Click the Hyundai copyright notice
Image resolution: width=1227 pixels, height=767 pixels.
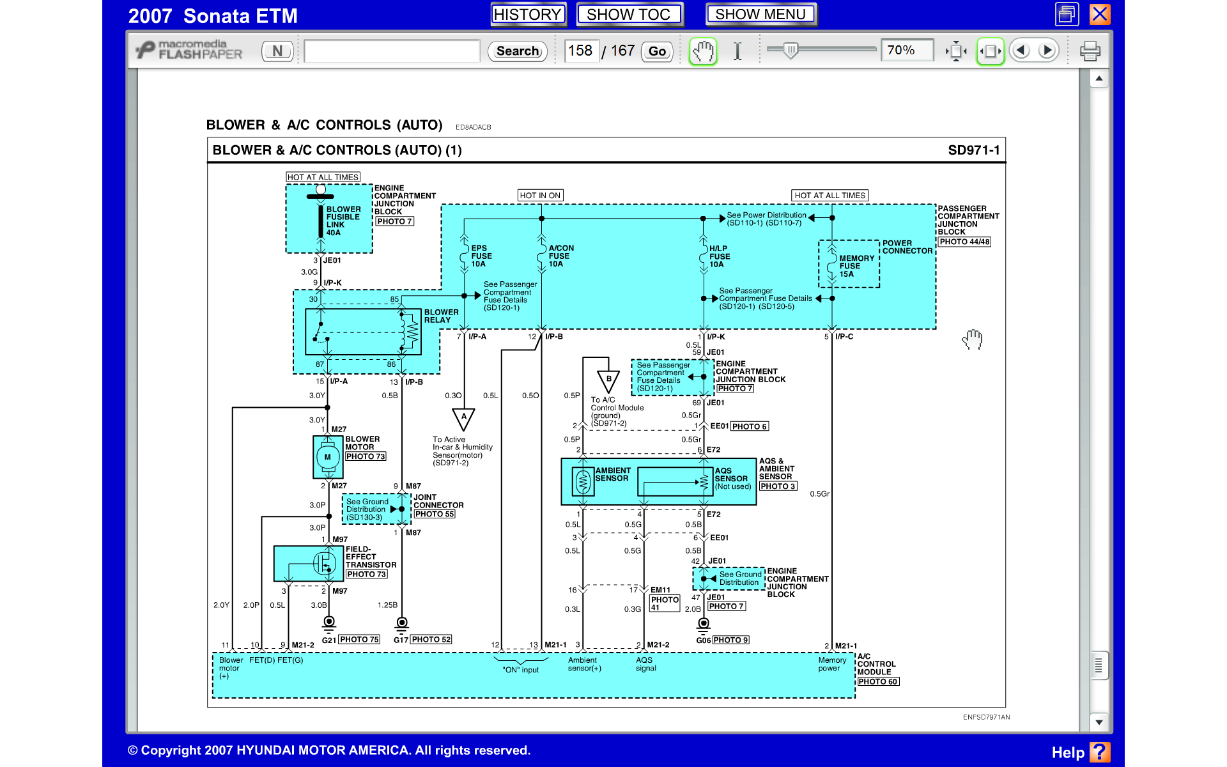coord(329,750)
